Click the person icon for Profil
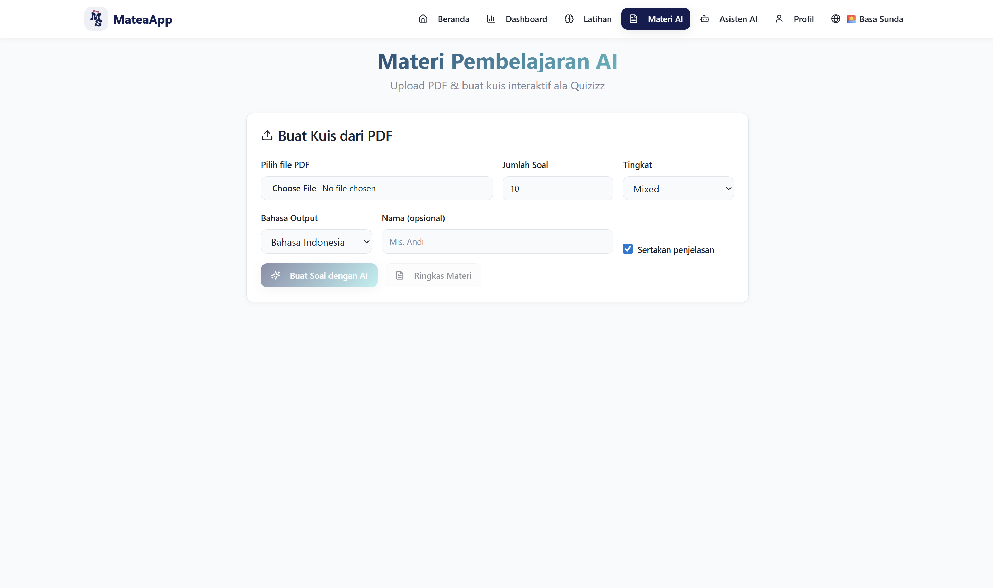 [779, 19]
